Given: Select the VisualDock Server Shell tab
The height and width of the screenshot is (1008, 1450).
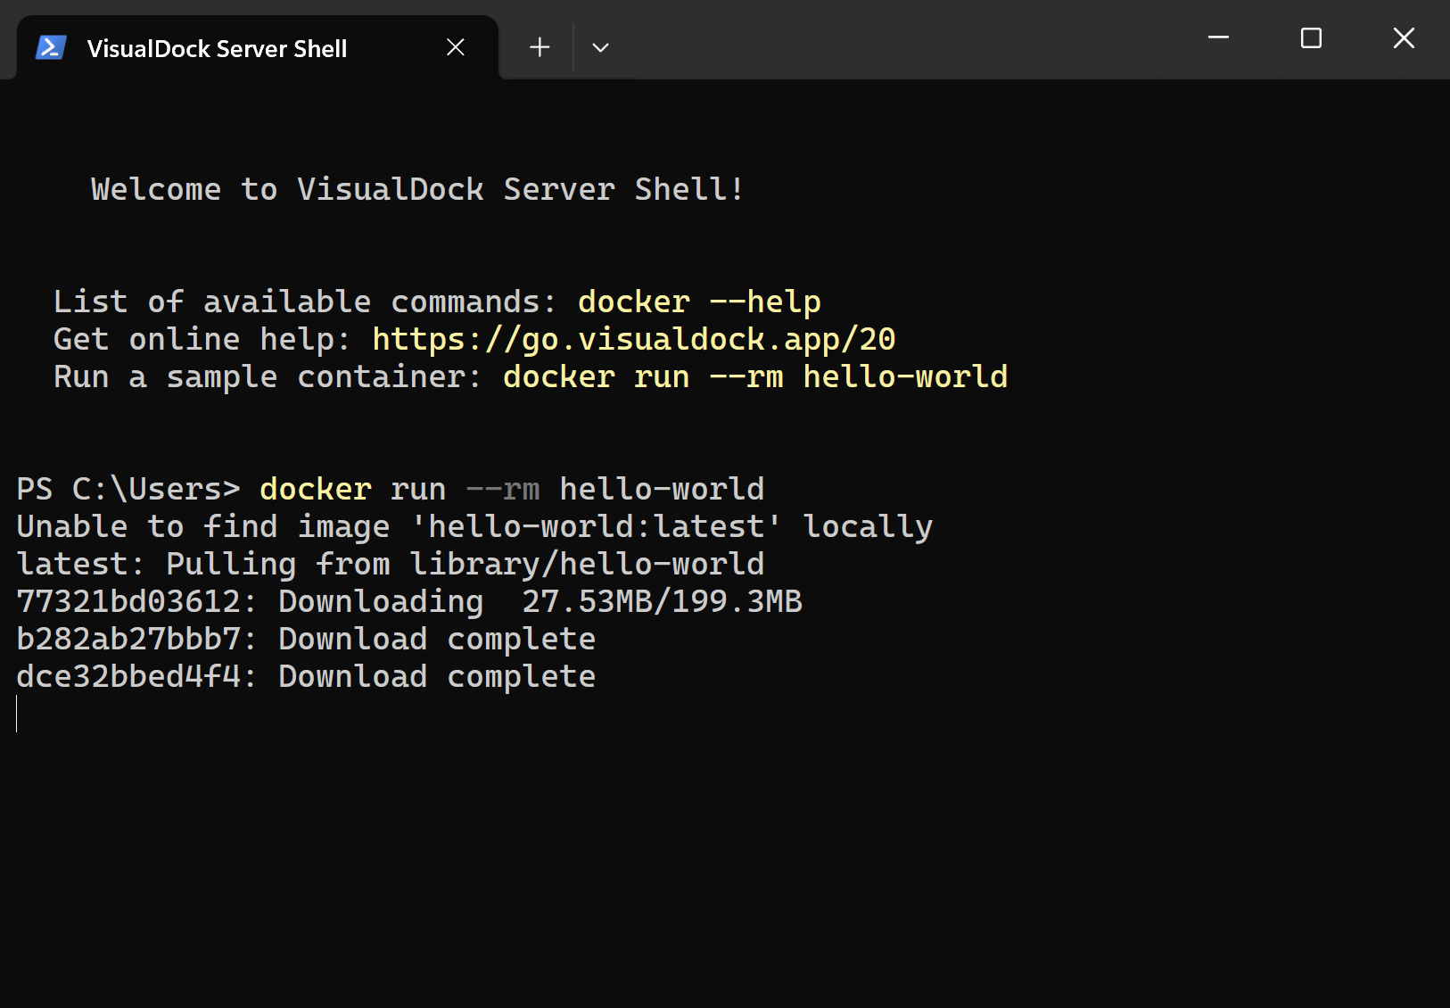Looking at the screenshot, I should coord(217,49).
